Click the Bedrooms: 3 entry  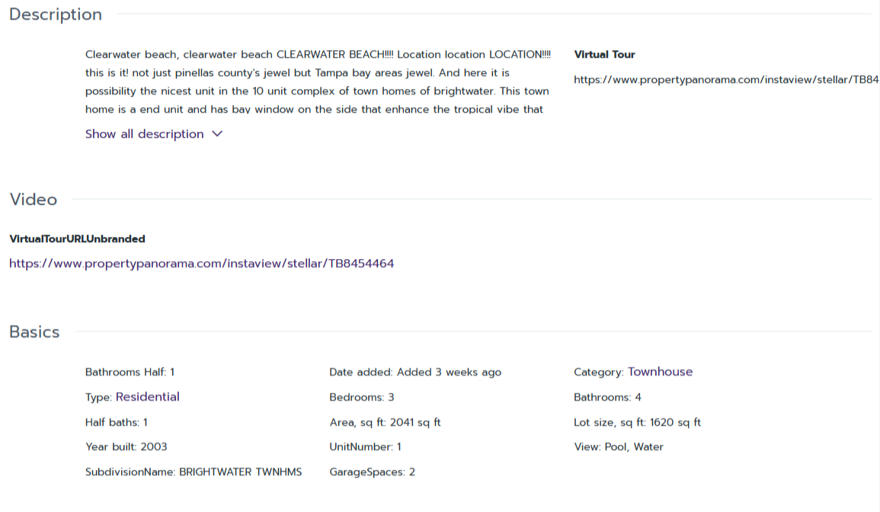click(x=363, y=398)
